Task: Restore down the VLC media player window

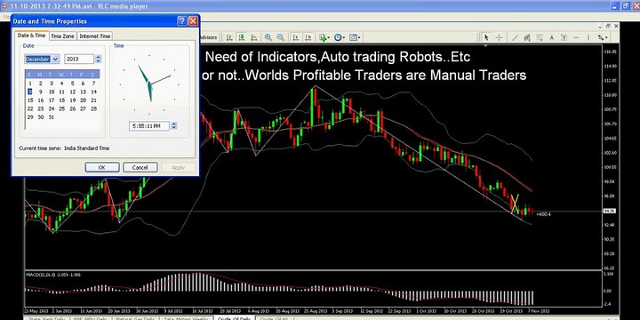Action: (625, 6)
